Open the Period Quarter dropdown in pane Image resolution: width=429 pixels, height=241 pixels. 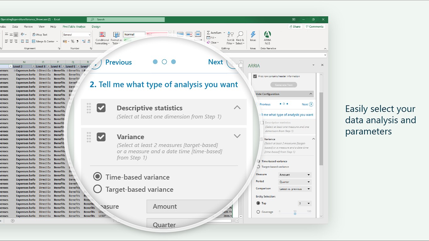[295, 182]
